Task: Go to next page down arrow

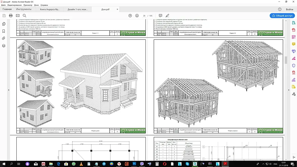Action: [x=137, y=16]
